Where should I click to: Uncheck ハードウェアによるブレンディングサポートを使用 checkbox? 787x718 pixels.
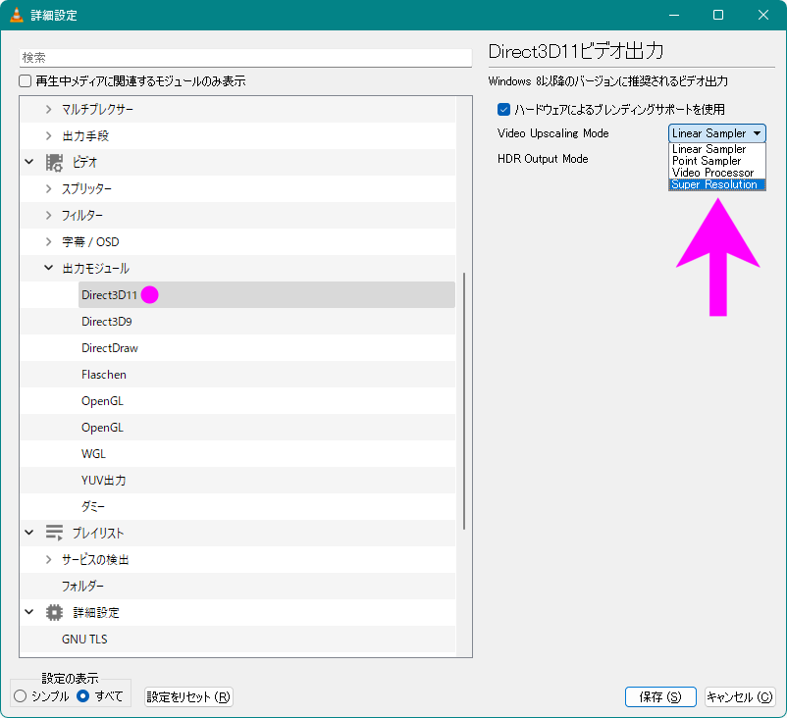coord(504,110)
